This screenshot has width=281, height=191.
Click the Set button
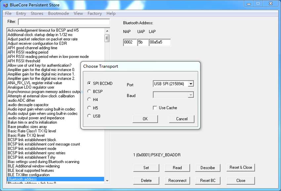pyautogui.click(x=146, y=168)
